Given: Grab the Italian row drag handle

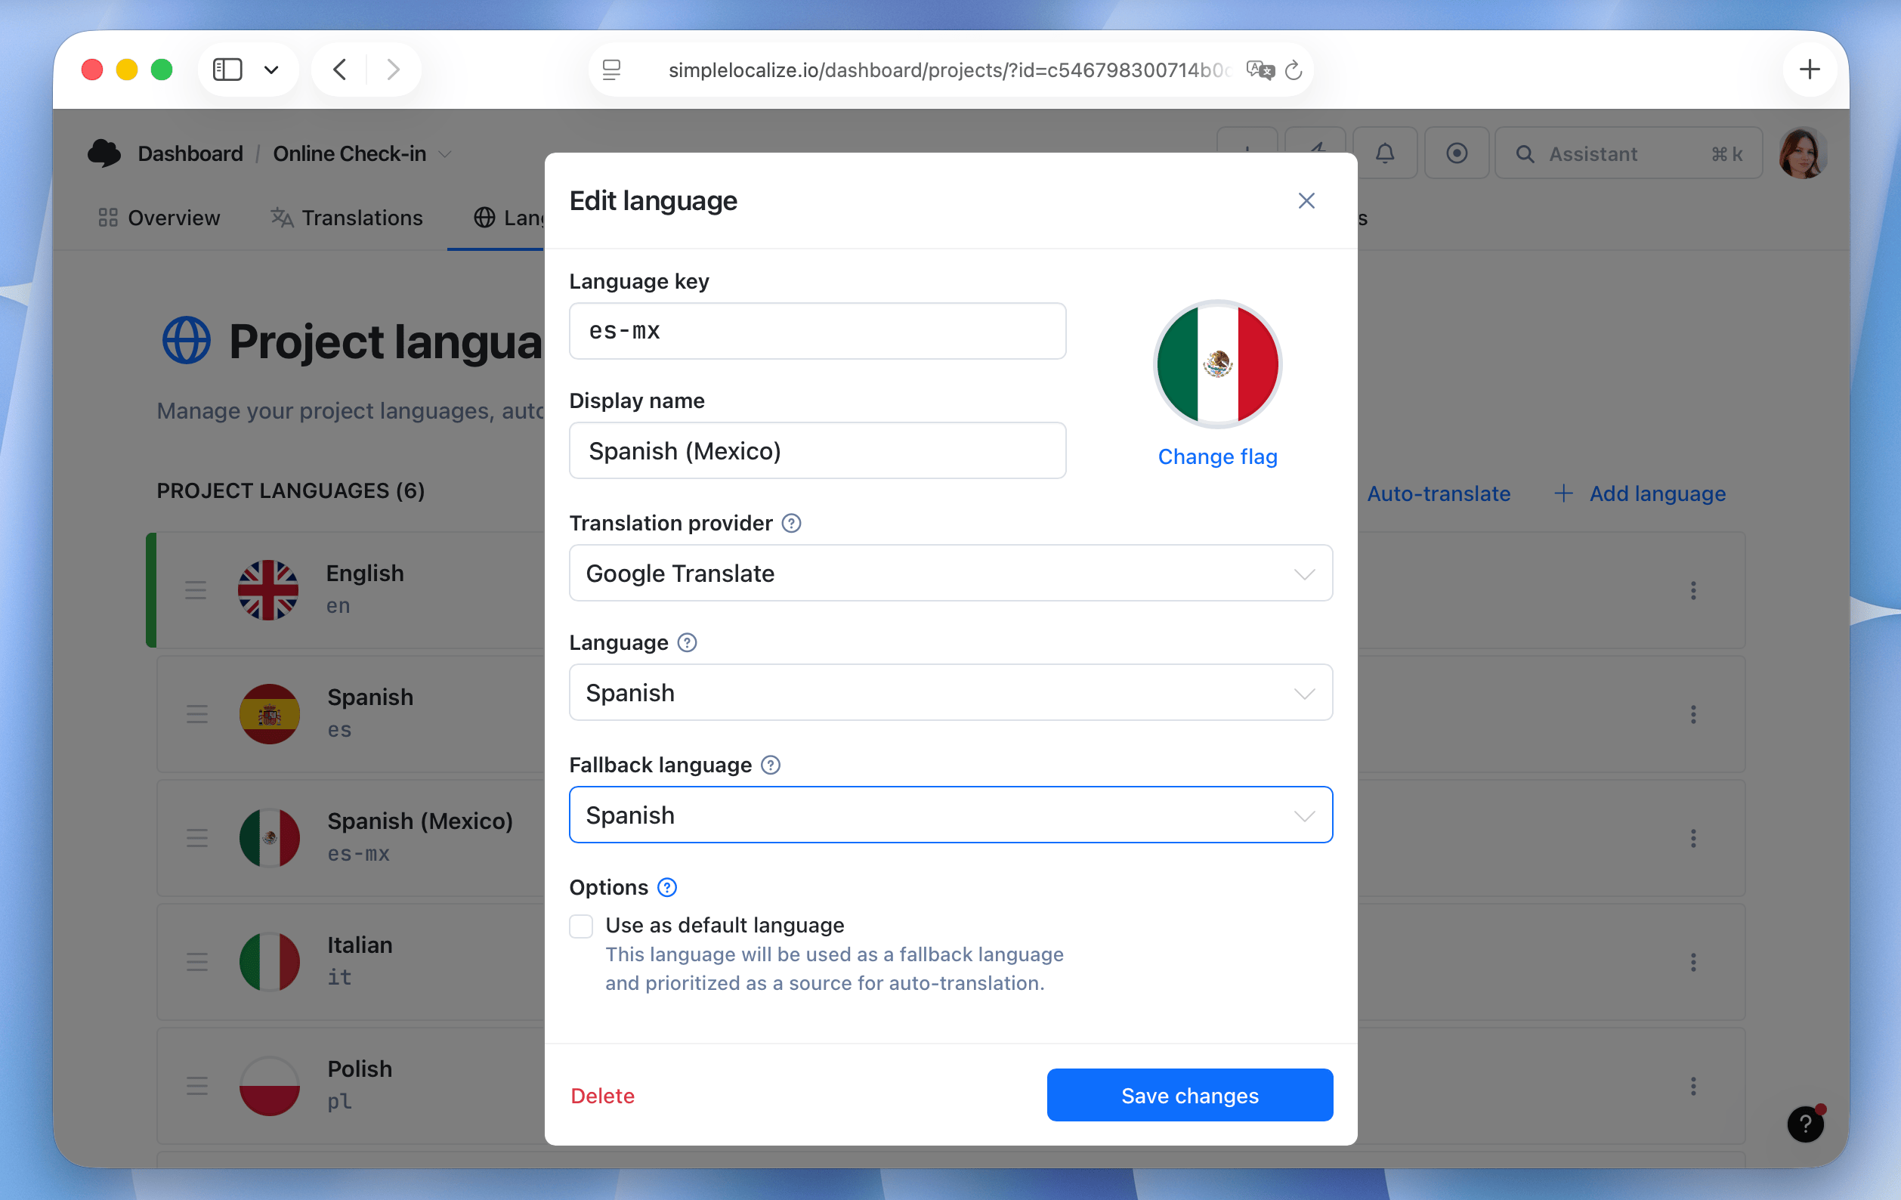Looking at the screenshot, I should [196, 961].
